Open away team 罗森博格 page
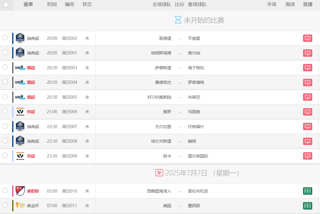The height and width of the screenshot is (214, 320). pos(196,82)
